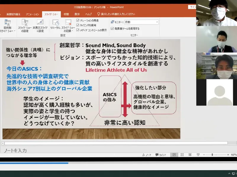Viewport: 237px width, 177px height.
Task: Click the monitor icon next to モニター label
Action: click(x=112, y=22)
